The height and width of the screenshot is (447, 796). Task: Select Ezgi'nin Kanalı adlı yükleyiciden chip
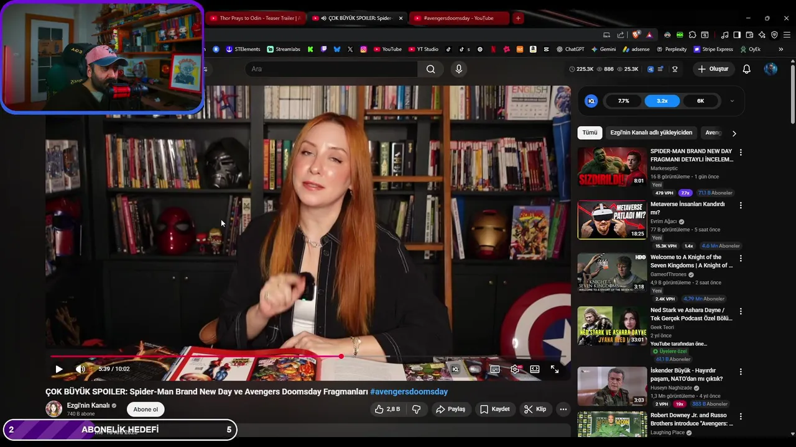point(651,133)
